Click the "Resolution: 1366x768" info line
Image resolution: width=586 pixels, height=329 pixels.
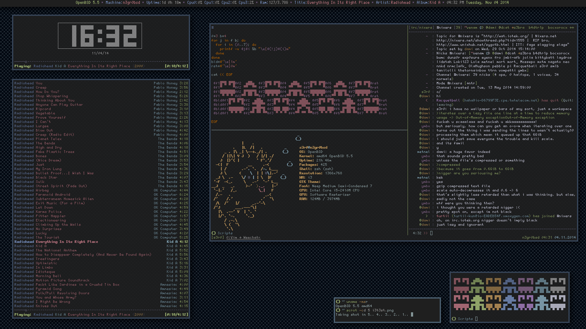[321, 173]
